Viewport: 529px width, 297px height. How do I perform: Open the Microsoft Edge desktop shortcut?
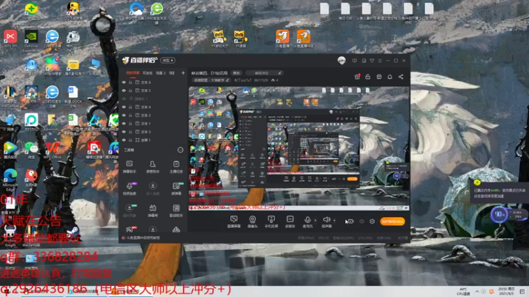click(x=10, y=180)
